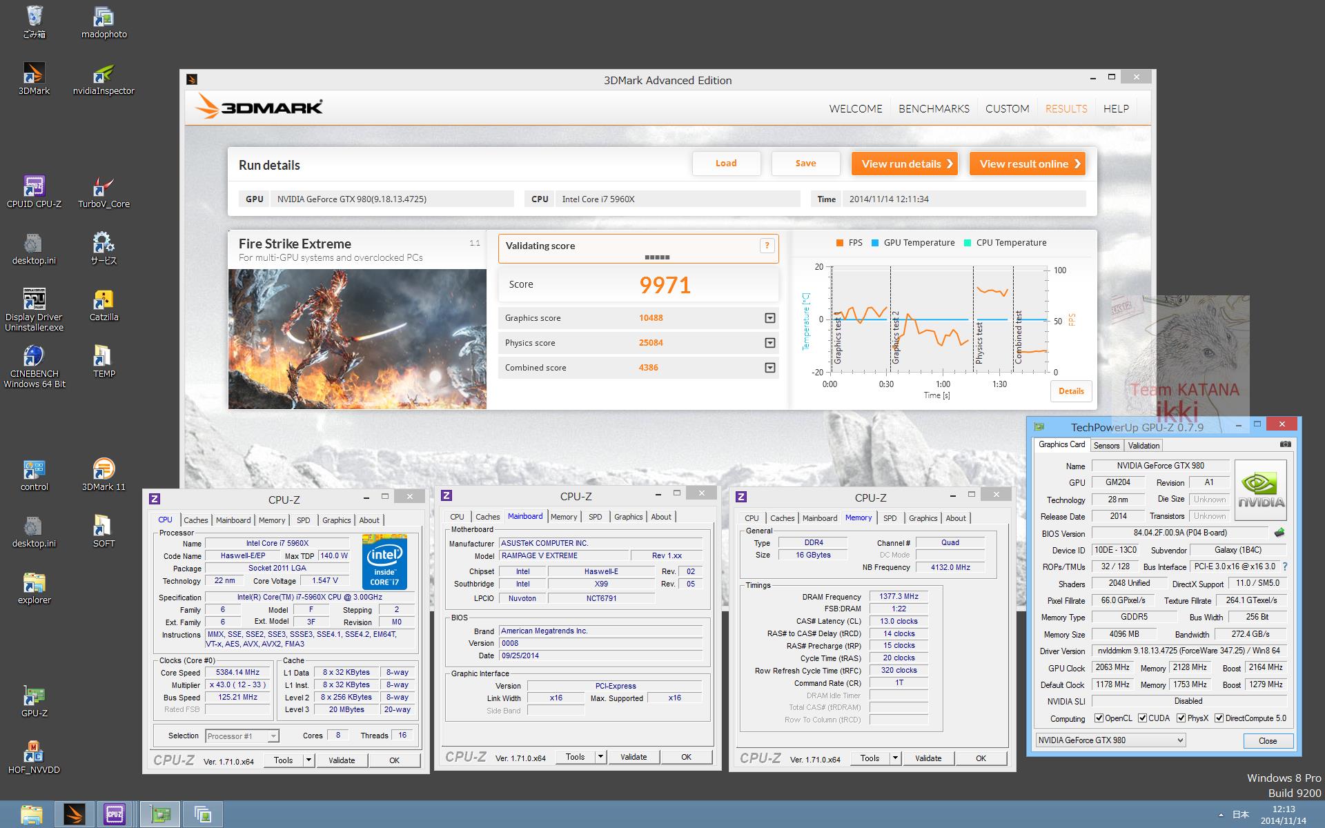Open the 3DMark desktop shortcut
The width and height of the screenshot is (1325, 828).
click(34, 79)
